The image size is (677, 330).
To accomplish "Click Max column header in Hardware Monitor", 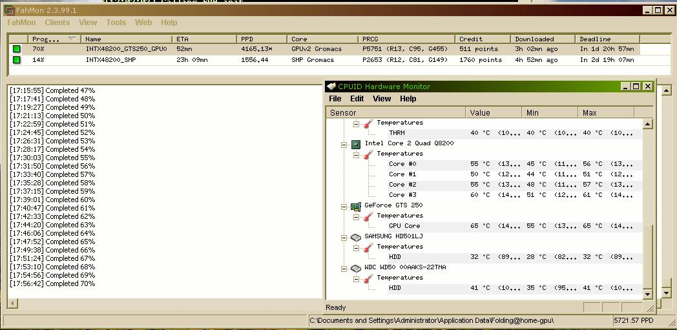I will pos(606,112).
